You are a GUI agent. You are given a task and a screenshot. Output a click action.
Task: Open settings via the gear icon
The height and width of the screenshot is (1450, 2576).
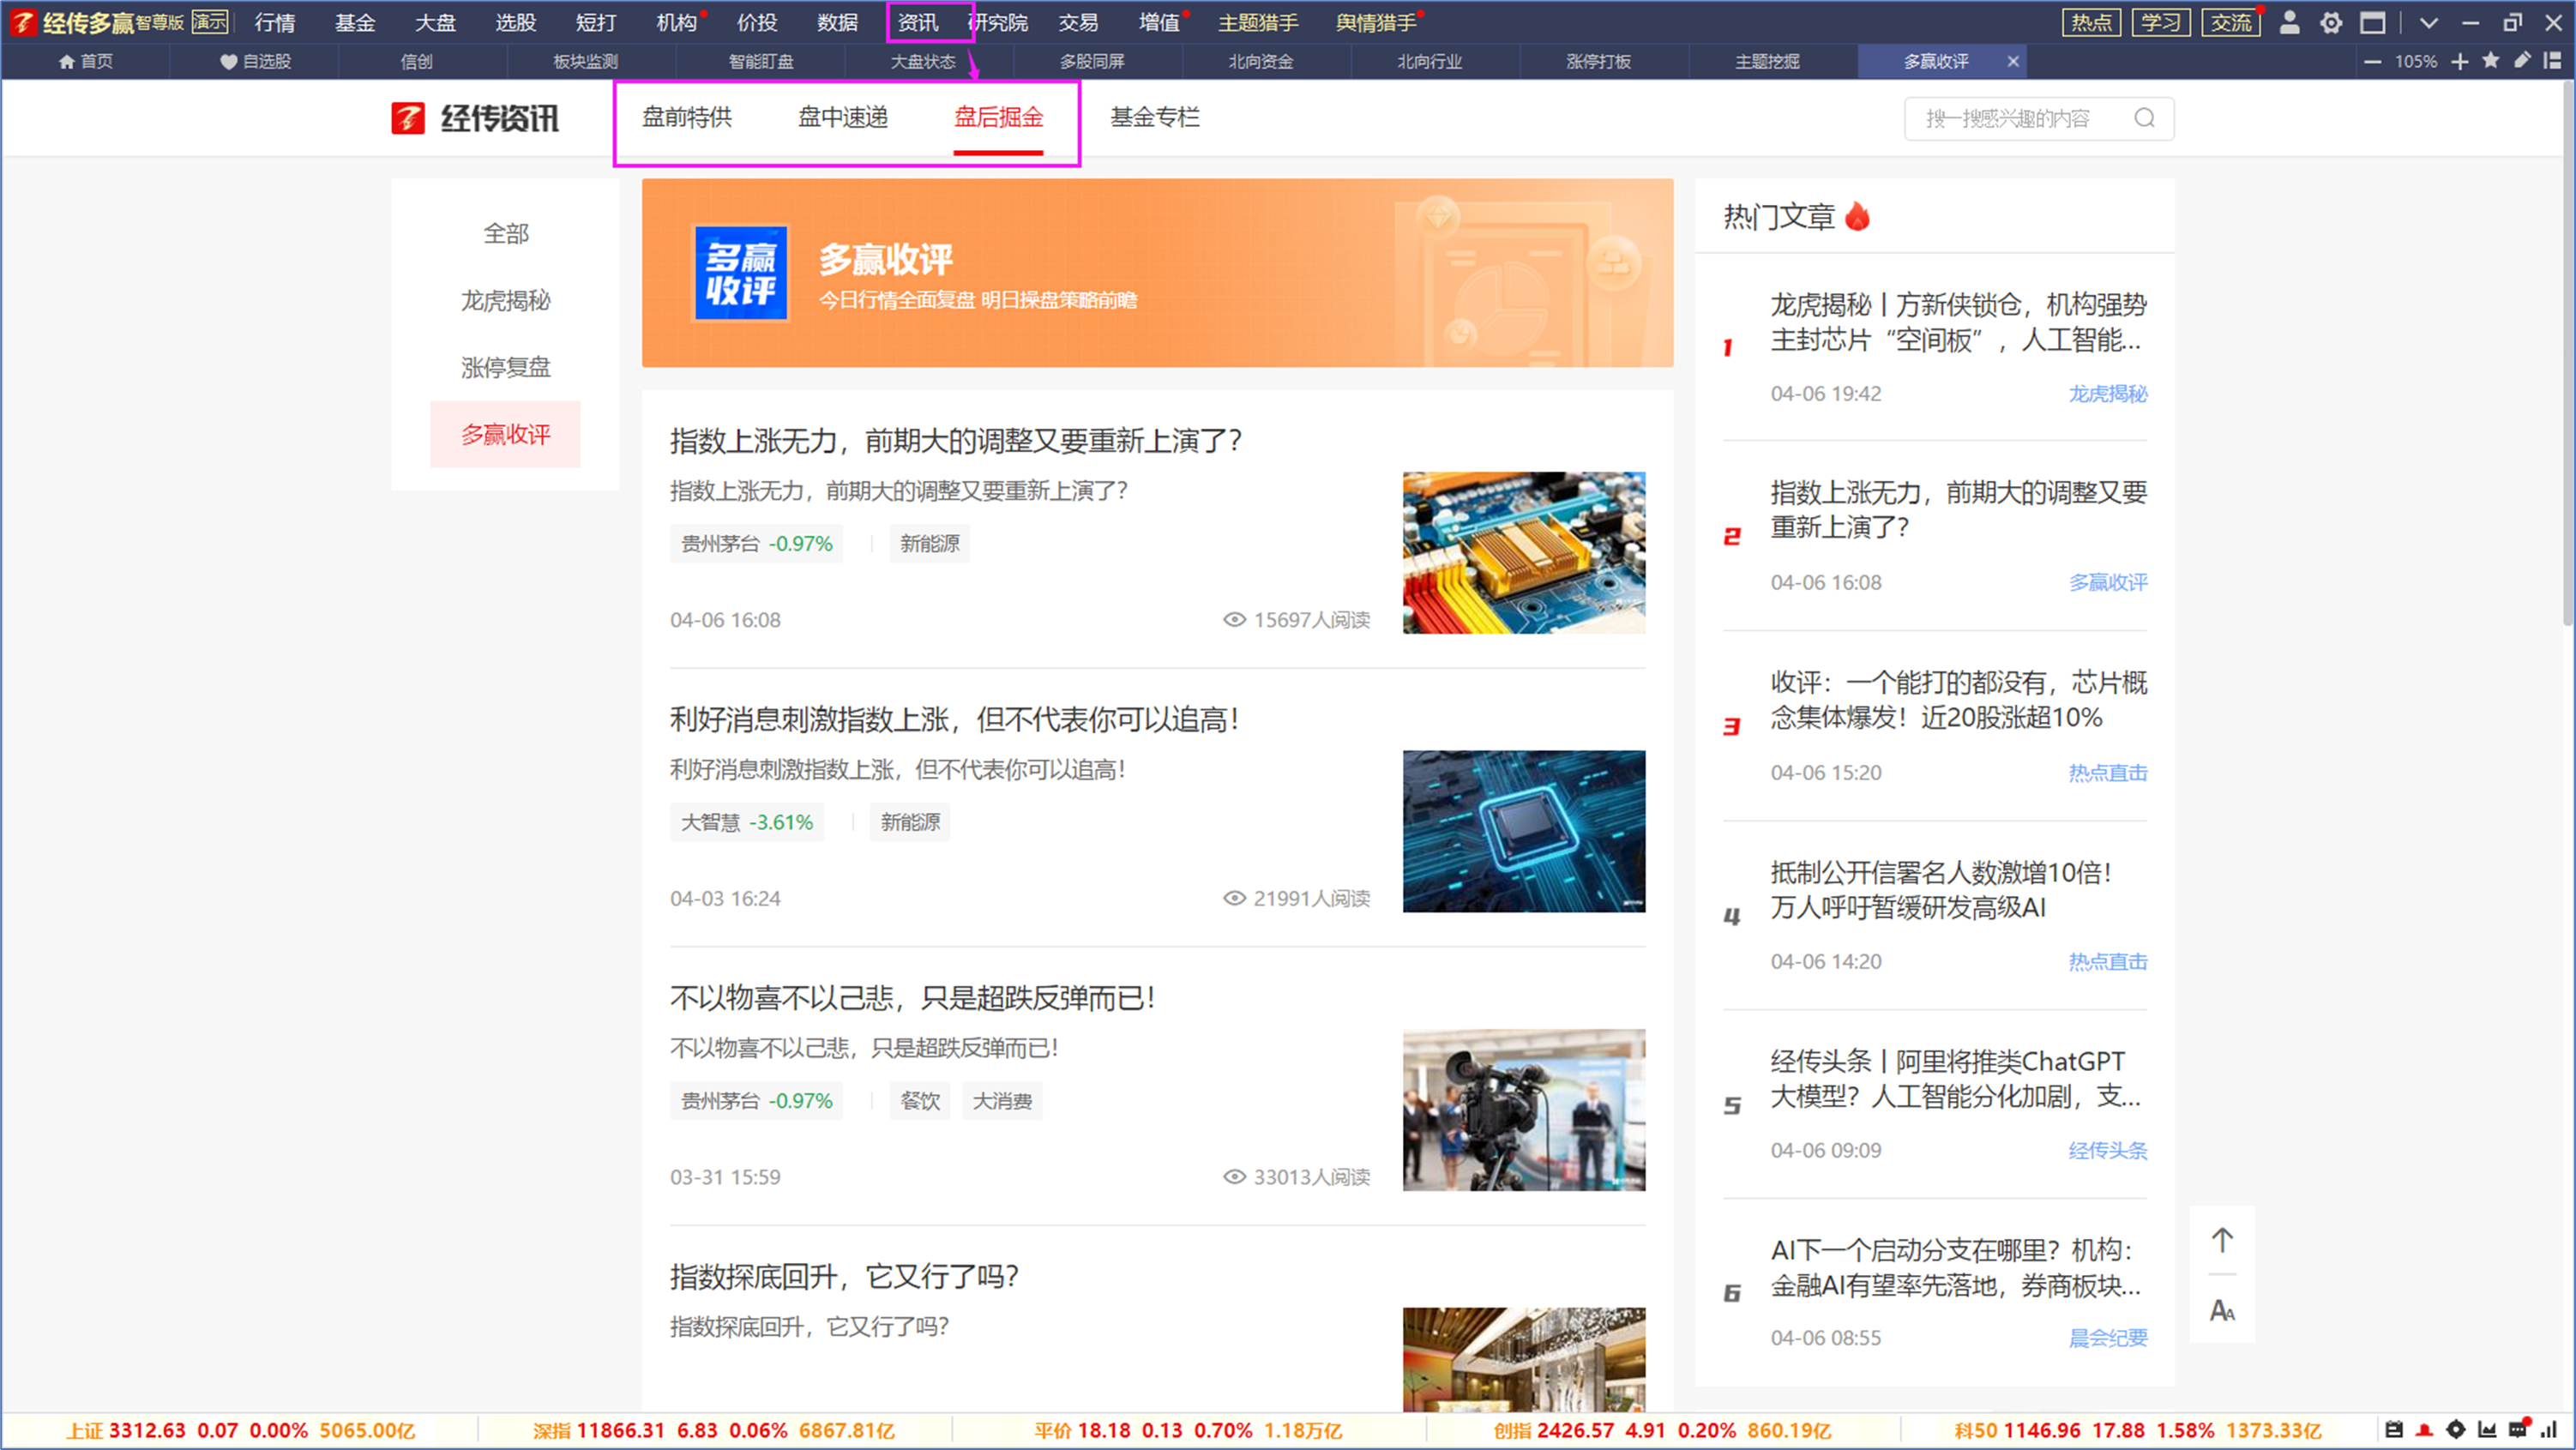coord(2331,22)
